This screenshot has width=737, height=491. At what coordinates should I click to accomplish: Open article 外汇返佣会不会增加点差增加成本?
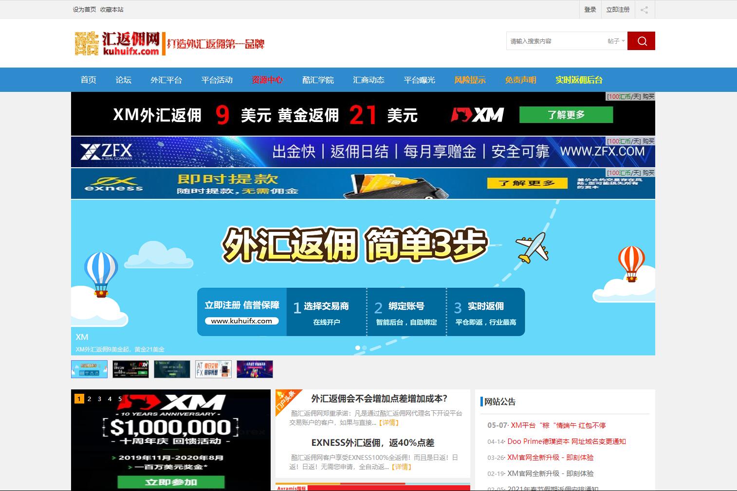tap(379, 399)
